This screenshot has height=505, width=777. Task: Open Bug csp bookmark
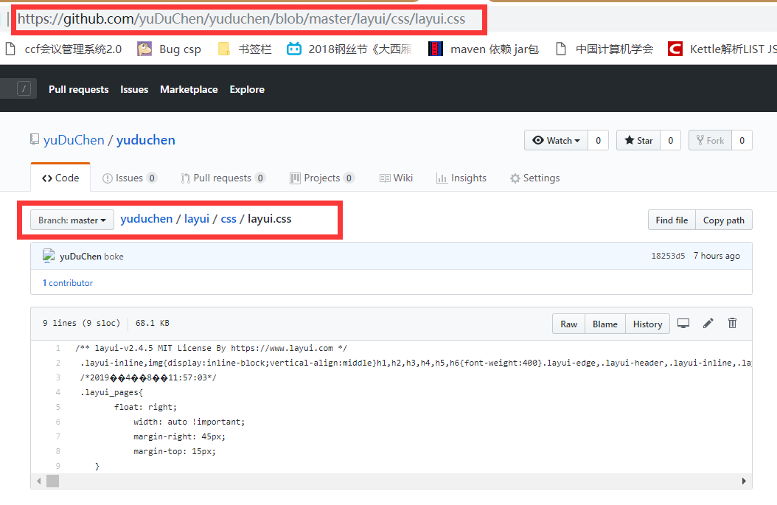pos(169,49)
